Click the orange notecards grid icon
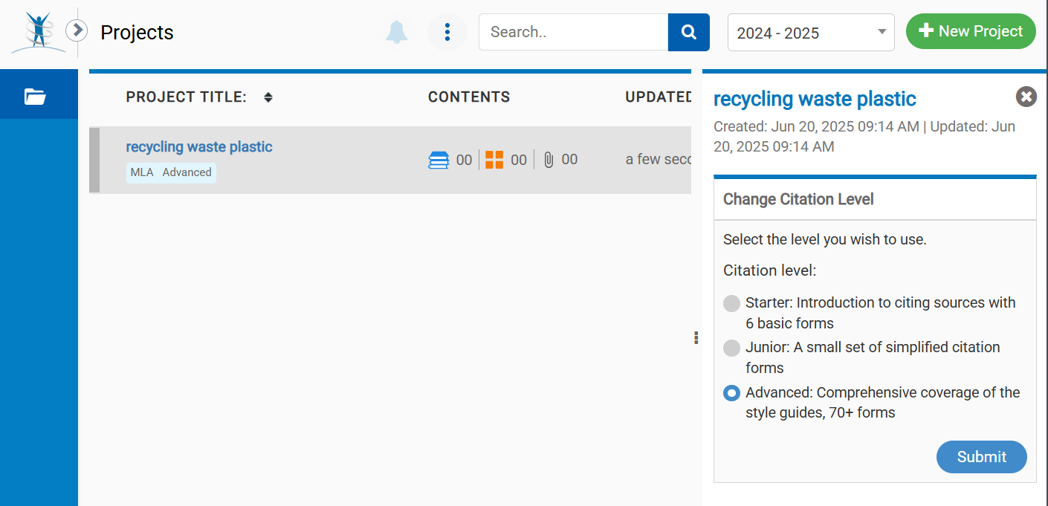 (494, 160)
